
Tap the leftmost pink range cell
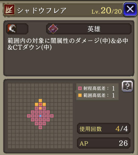(29, 116)
